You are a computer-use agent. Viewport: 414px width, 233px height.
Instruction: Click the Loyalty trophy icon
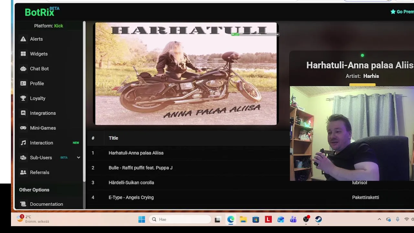[x=23, y=98]
